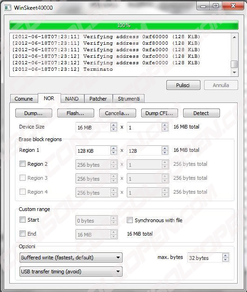Check Synchronous with file option
Image resolution: width=247 pixels, height=292 pixels.
[130, 220]
